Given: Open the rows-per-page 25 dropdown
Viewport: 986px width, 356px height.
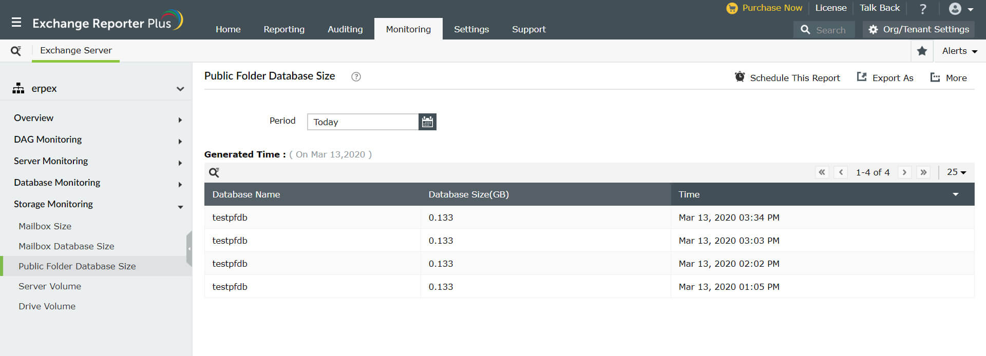Looking at the screenshot, I should [x=956, y=172].
